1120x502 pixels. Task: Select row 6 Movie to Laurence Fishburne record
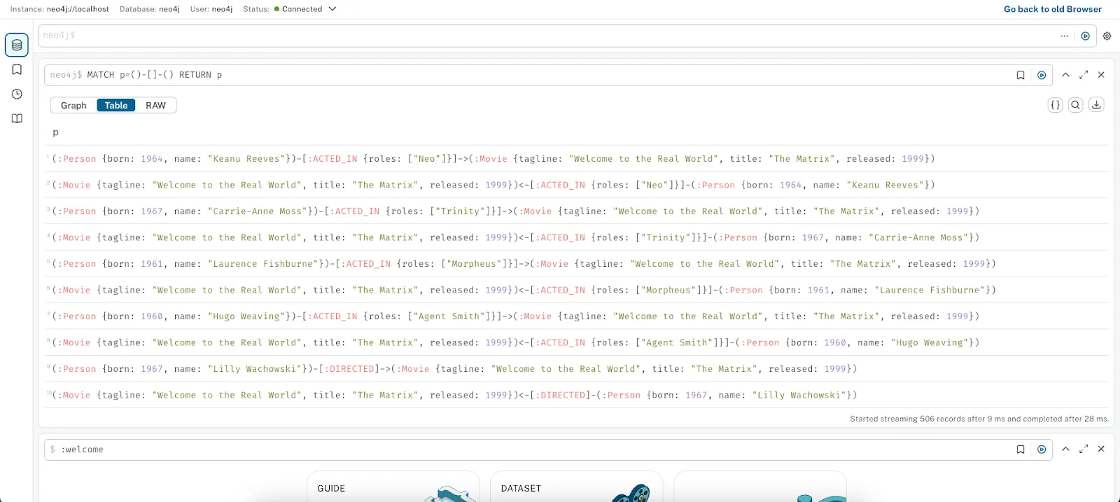pyautogui.click(x=577, y=290)
